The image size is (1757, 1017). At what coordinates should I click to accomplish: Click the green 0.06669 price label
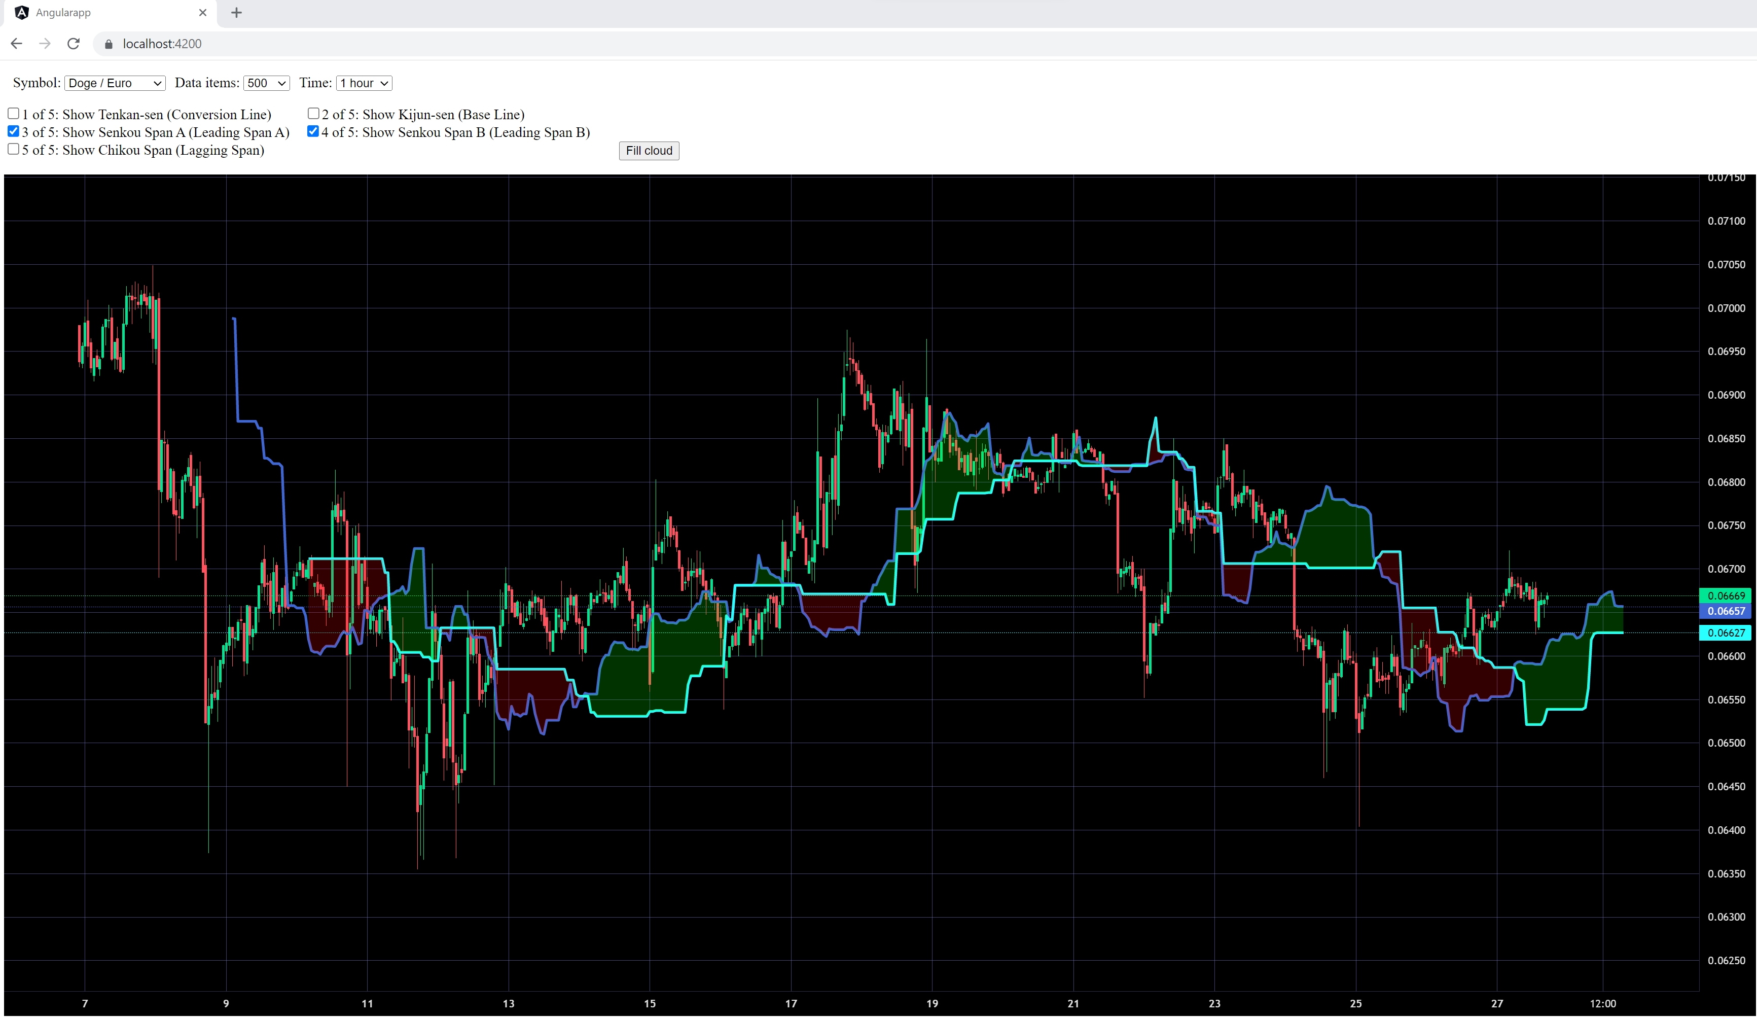[1725, 595]
